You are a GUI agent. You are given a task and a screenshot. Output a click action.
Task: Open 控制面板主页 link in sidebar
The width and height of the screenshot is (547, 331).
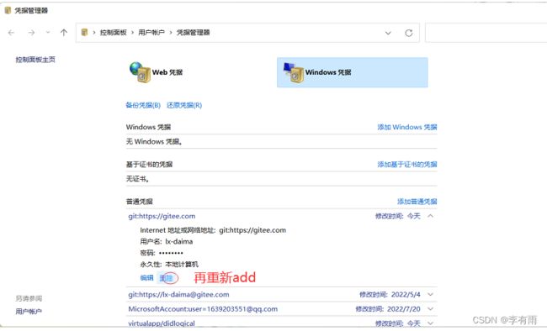35,60
